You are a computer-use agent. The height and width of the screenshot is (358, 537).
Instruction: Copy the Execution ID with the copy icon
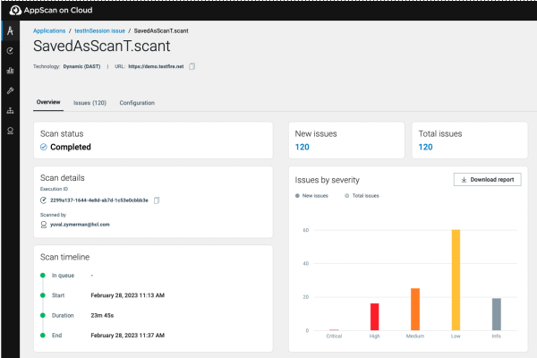pos(157,200)
